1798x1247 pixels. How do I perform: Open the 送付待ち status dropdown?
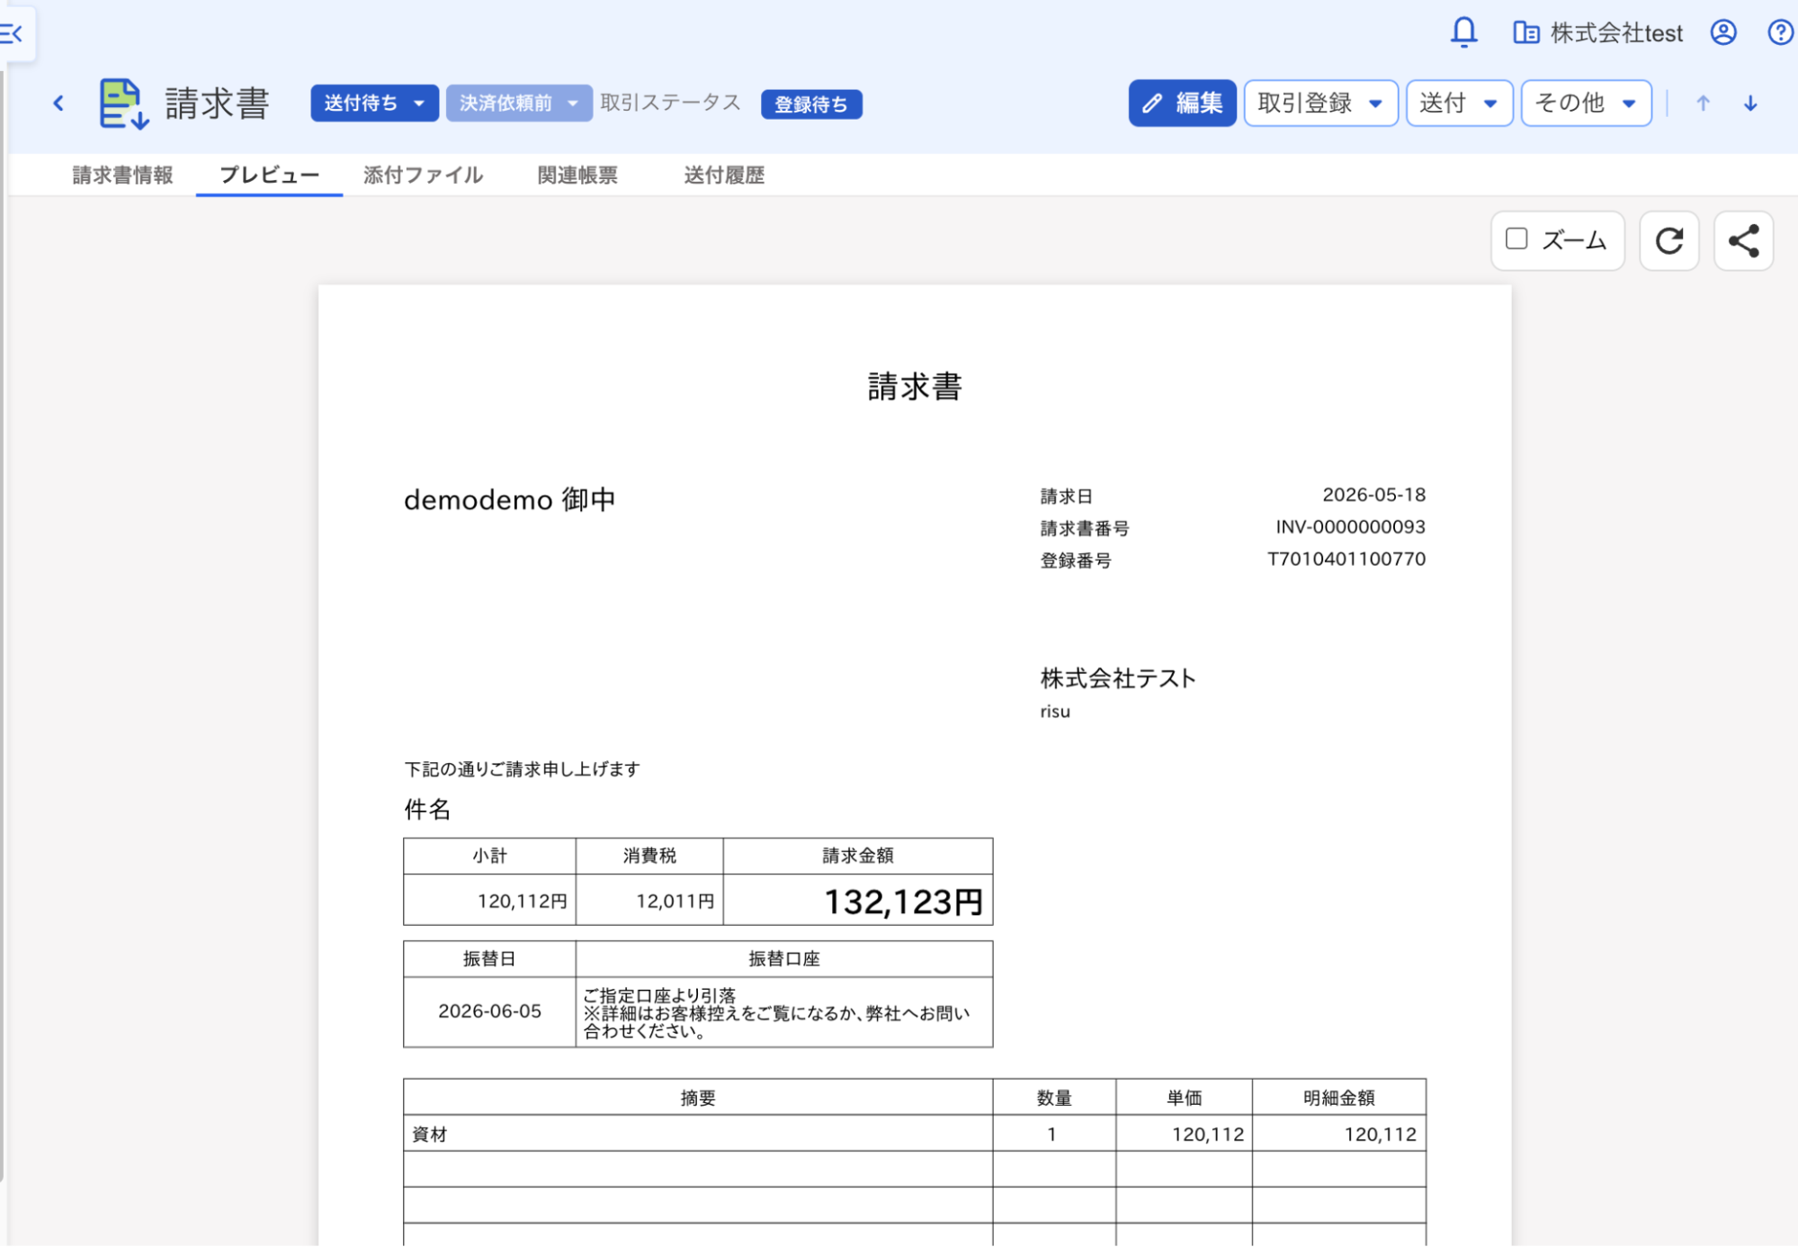374,103
